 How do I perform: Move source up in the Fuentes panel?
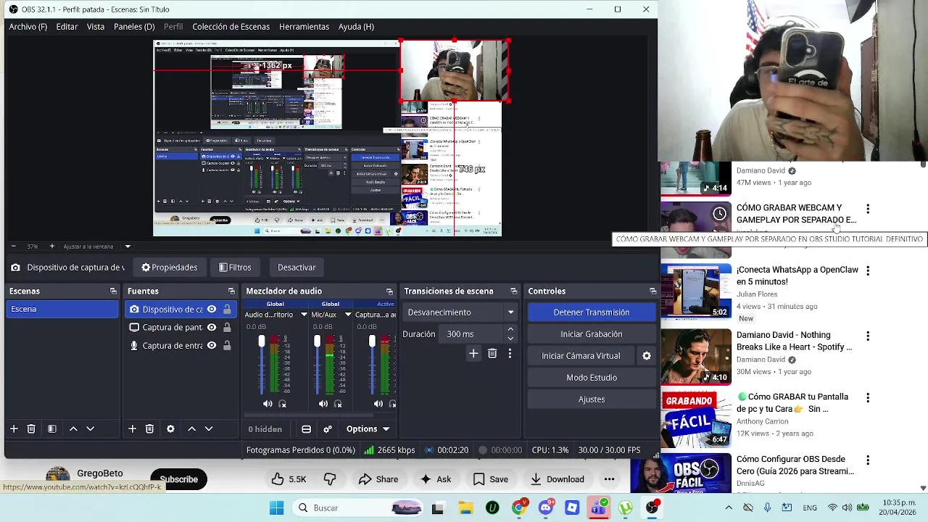[x=191, y=428]
